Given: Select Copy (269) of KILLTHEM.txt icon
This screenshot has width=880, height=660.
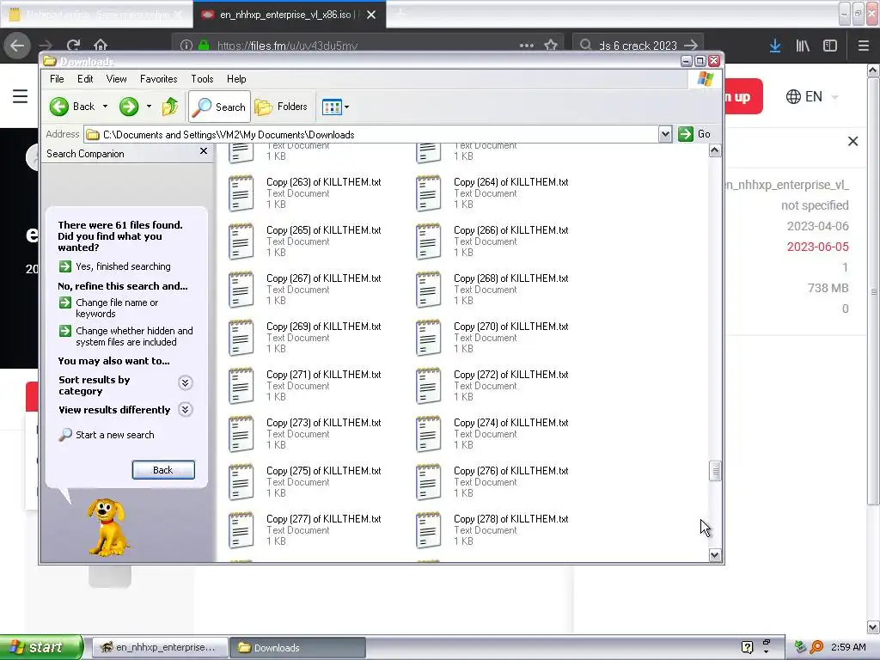Looking at the screenshot, I should click(241, 338).
